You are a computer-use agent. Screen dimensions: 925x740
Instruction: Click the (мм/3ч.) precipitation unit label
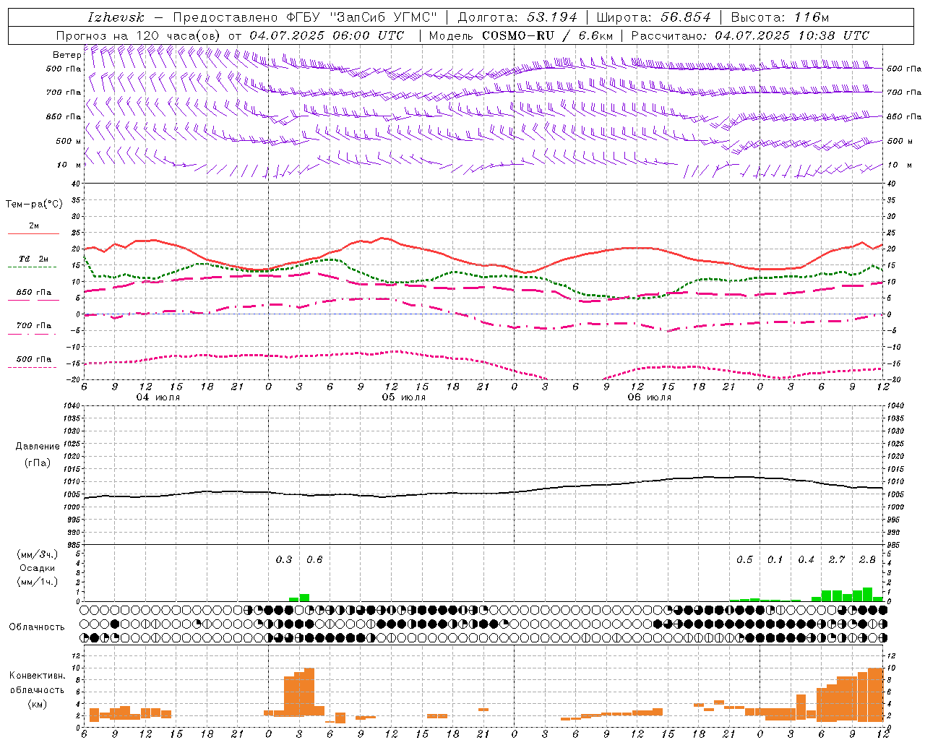click(x=38, y=554)
